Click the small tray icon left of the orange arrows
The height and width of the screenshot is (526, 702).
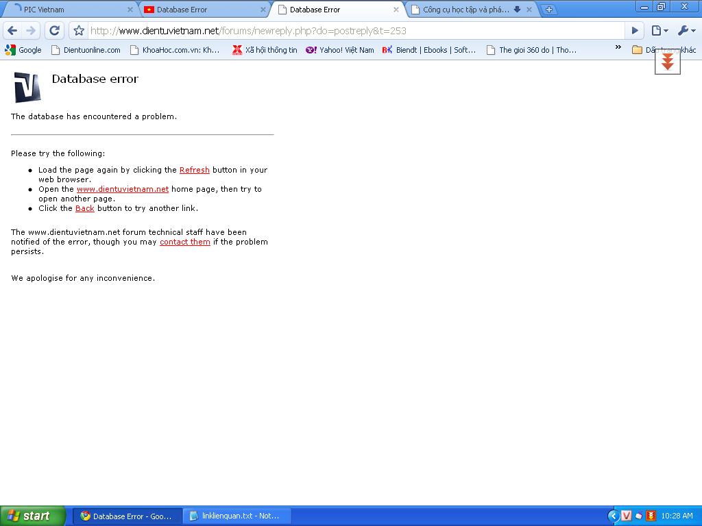click(x=639, y=516)
